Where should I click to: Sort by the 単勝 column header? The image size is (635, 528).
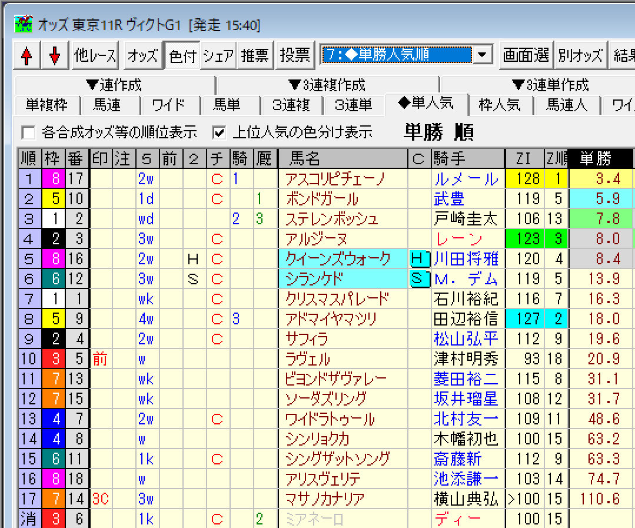point(596,158)
